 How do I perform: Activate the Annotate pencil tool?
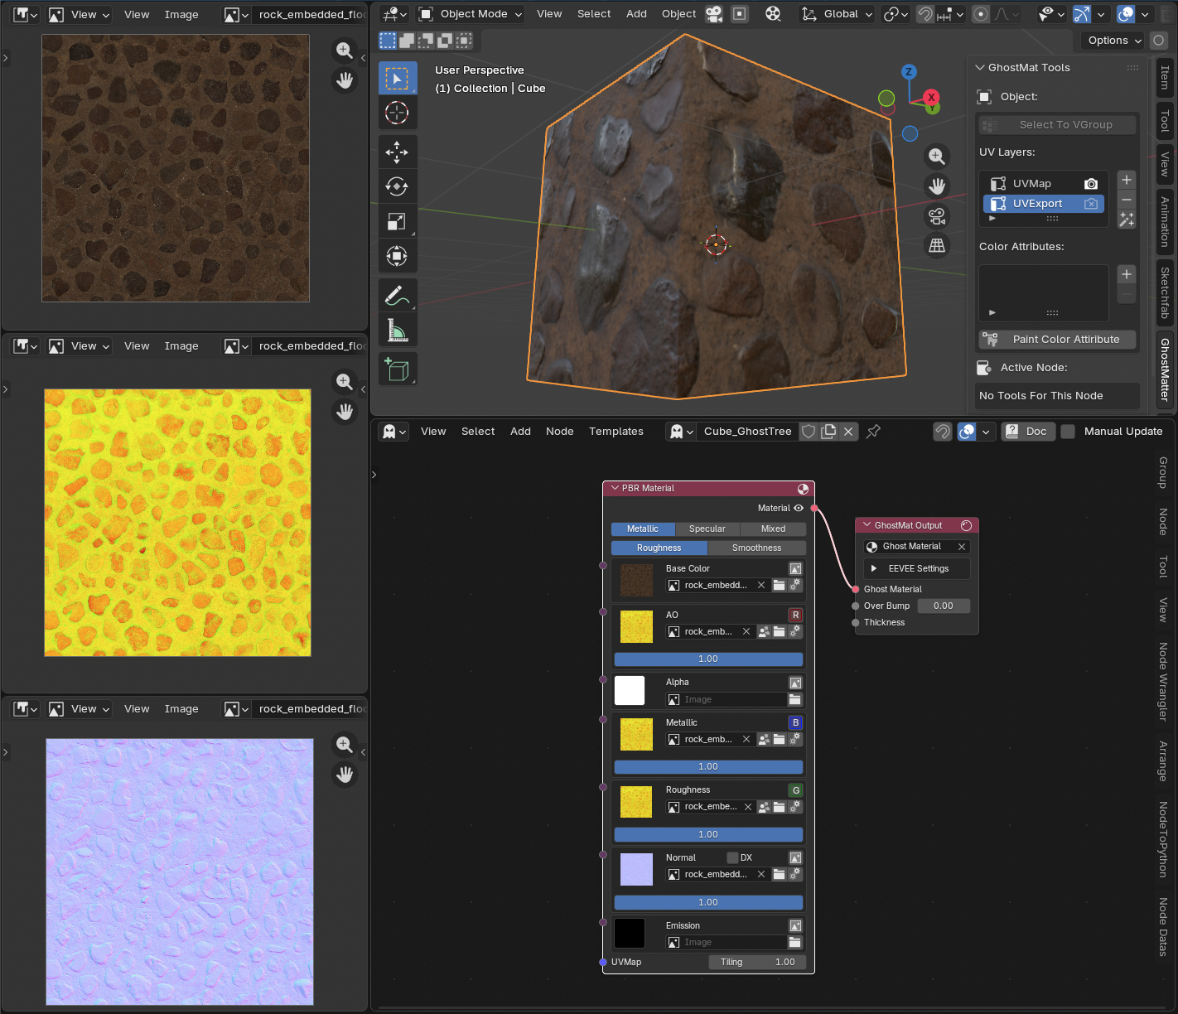coord(397,296)
